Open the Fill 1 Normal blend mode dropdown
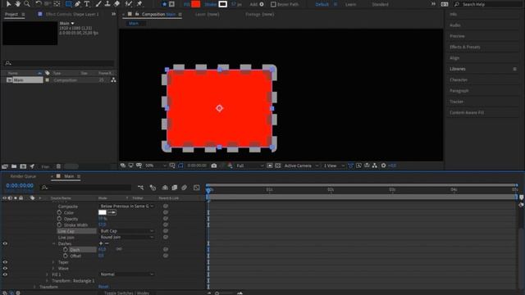 coord(126,275)
